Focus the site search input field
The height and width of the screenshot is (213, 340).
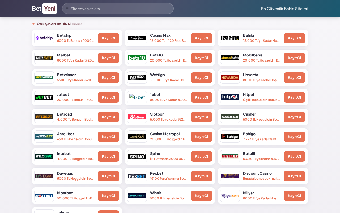(118, 9)
